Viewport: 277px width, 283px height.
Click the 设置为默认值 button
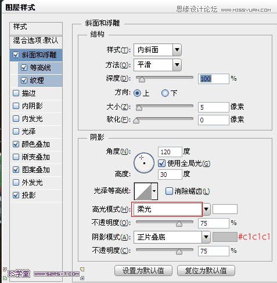[143, 271]
